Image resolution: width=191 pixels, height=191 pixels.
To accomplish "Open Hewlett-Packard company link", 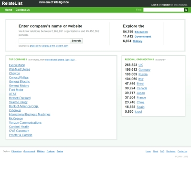I will click(x=20, y=98).
